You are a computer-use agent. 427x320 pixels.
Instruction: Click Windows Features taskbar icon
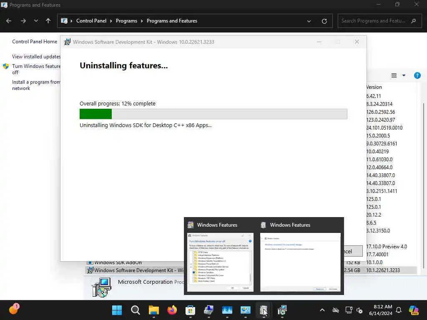point(264,310)
